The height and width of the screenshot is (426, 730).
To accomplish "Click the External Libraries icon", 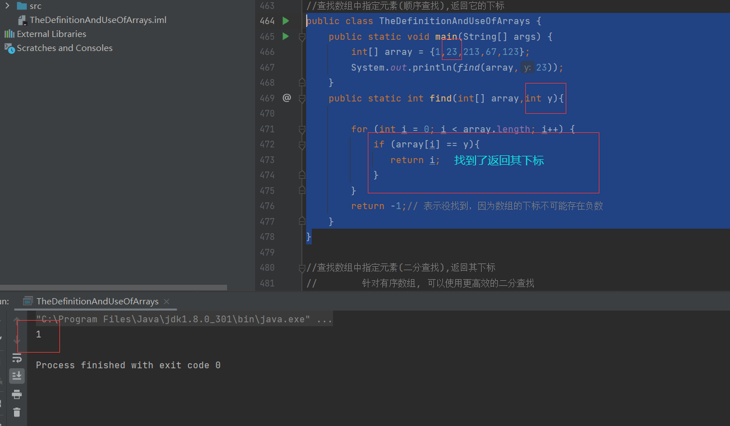I will (x=10, y=34).
